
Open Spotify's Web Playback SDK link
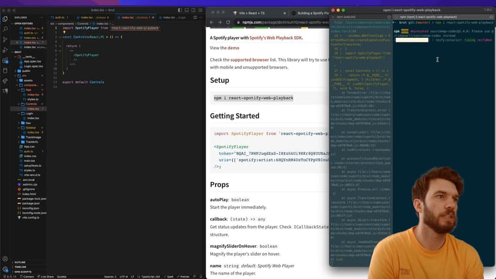(x=276, y=38)
